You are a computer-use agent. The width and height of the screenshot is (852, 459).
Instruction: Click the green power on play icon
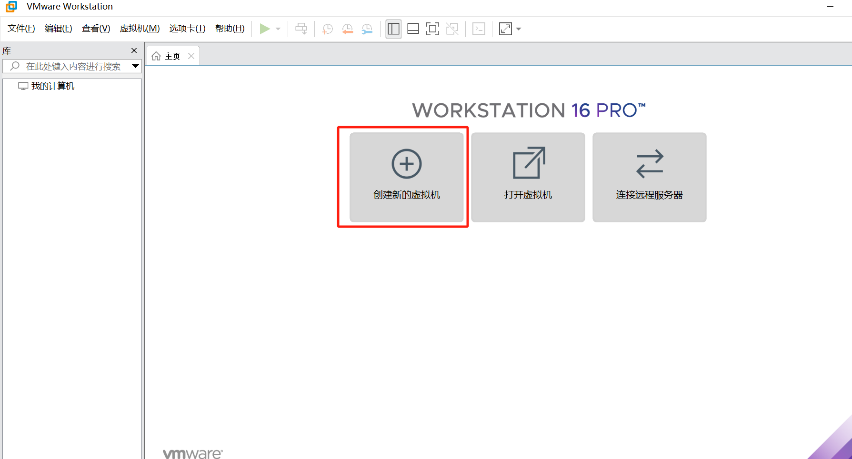(x=265, y=29)
